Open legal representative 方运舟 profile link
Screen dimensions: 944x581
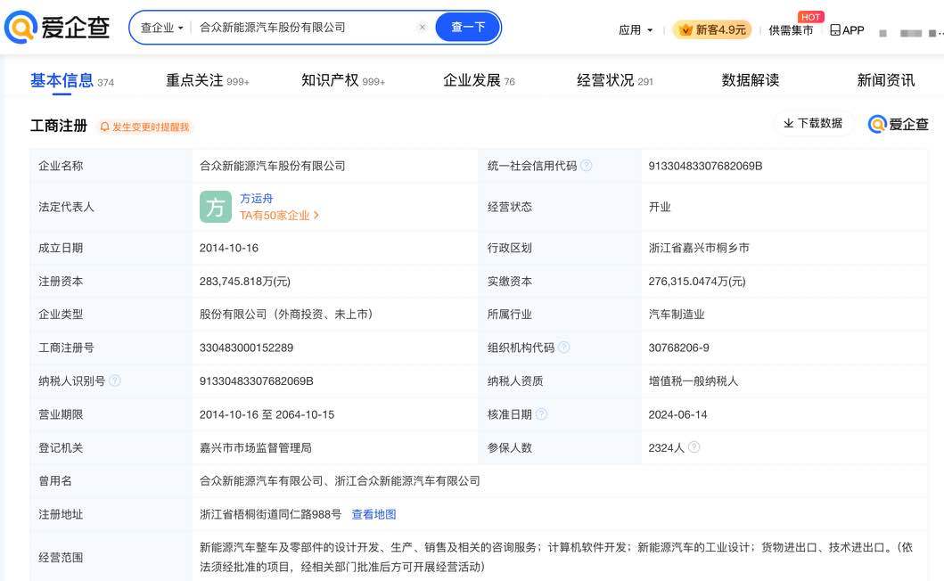click(x=257, y=199)
